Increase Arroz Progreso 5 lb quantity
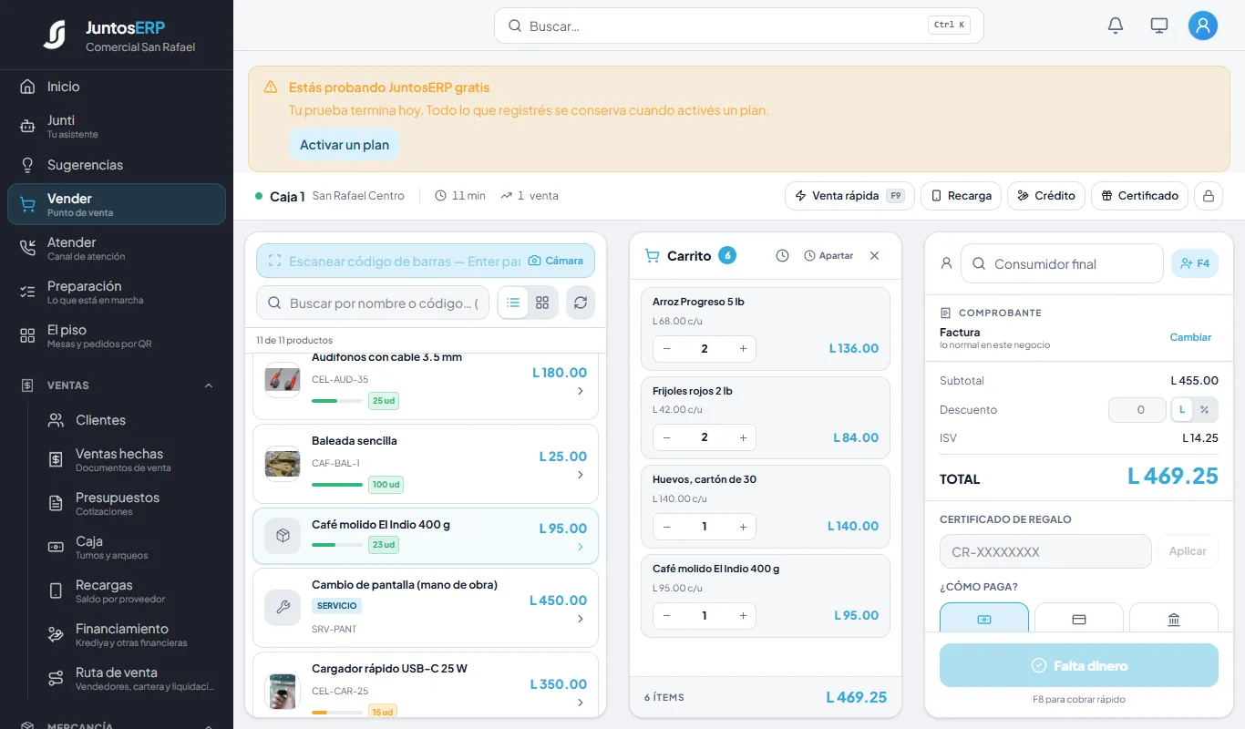 point(743,349)
